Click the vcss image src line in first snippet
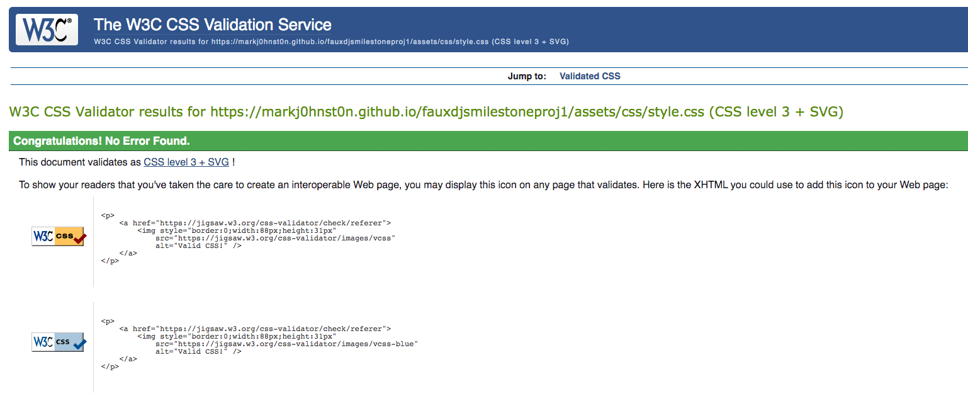968x406 pixels. click(x=276, y=238)
